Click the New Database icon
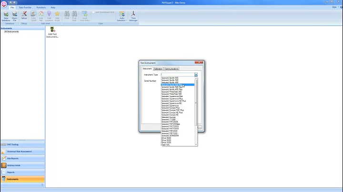Screen dimensions: 343x192 6,16
